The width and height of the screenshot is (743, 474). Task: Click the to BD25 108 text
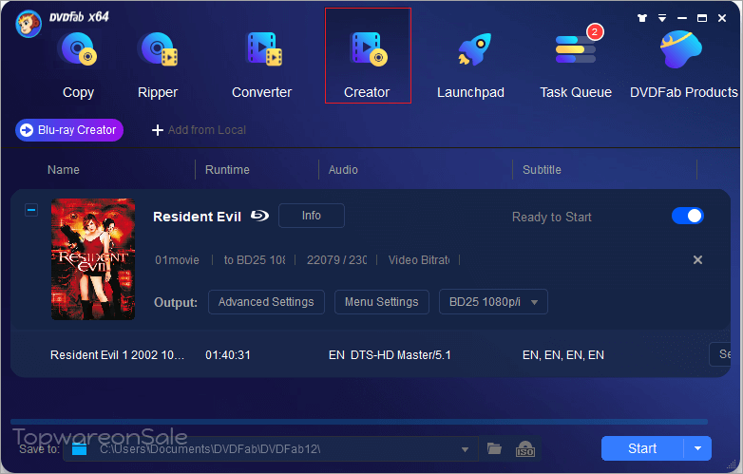(255, 260)
